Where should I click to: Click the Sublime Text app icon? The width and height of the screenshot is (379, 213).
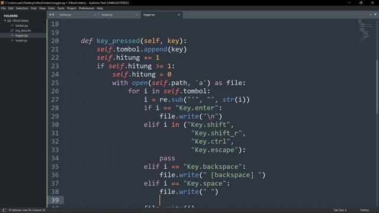pyautogui.click(x=2, y=2)
